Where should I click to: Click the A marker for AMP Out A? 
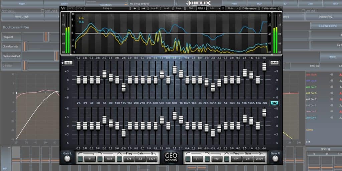pyautogui.click(x=340, y=75)
